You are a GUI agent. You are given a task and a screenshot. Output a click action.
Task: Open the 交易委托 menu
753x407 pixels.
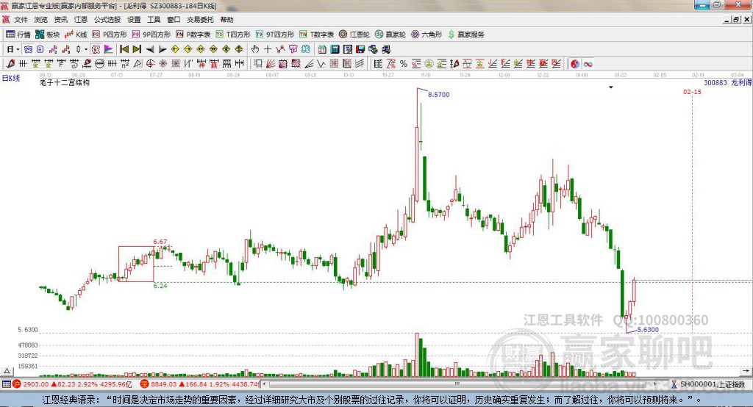pos(200,20)
